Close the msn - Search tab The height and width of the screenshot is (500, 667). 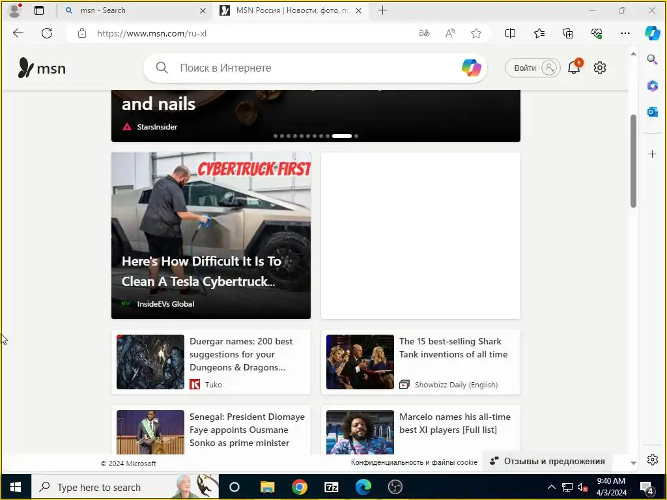pos(203,10)
